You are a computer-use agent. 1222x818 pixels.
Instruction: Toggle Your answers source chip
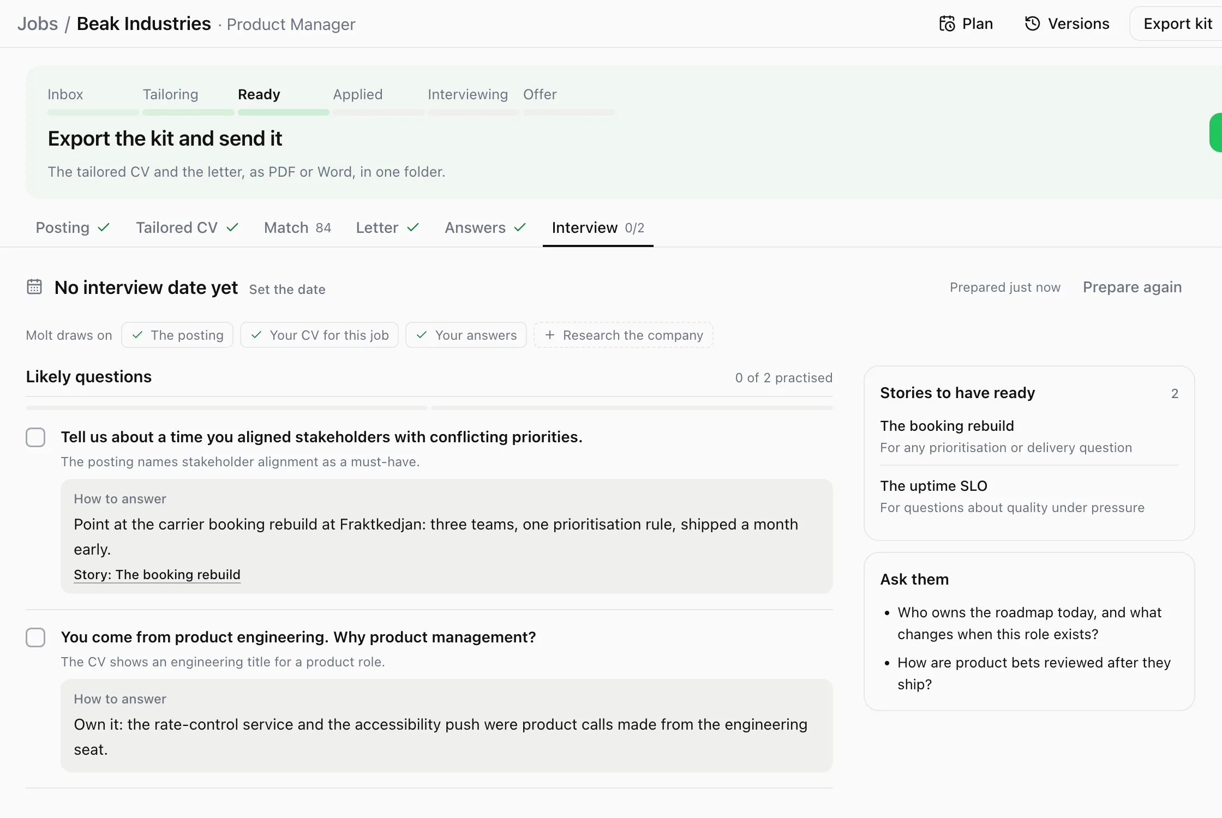(x=466, y=335)
